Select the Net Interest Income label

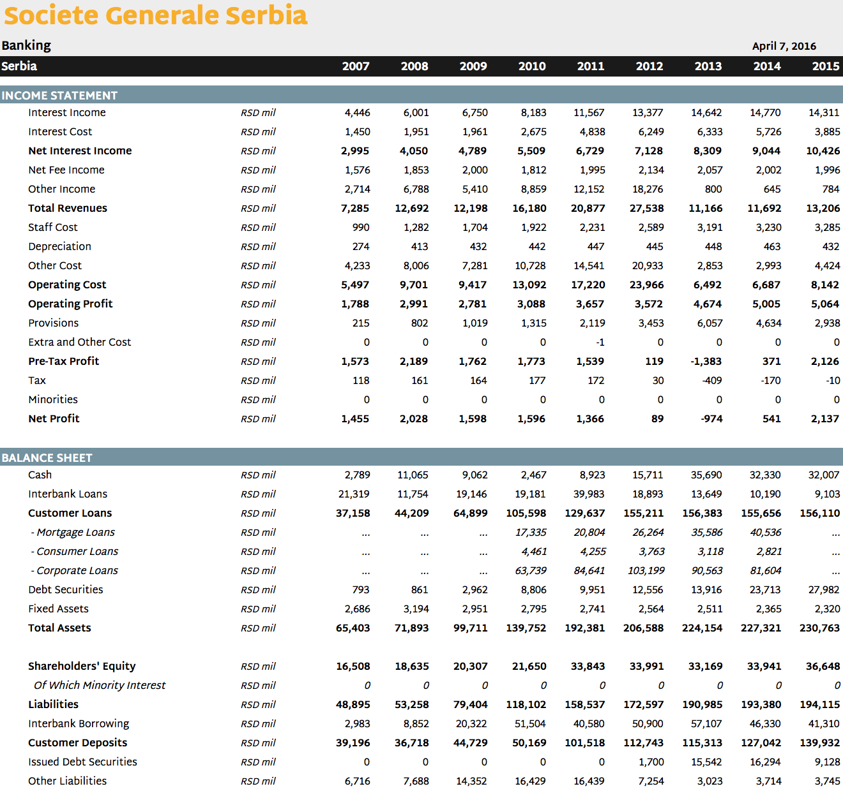(x=80, y=151)
